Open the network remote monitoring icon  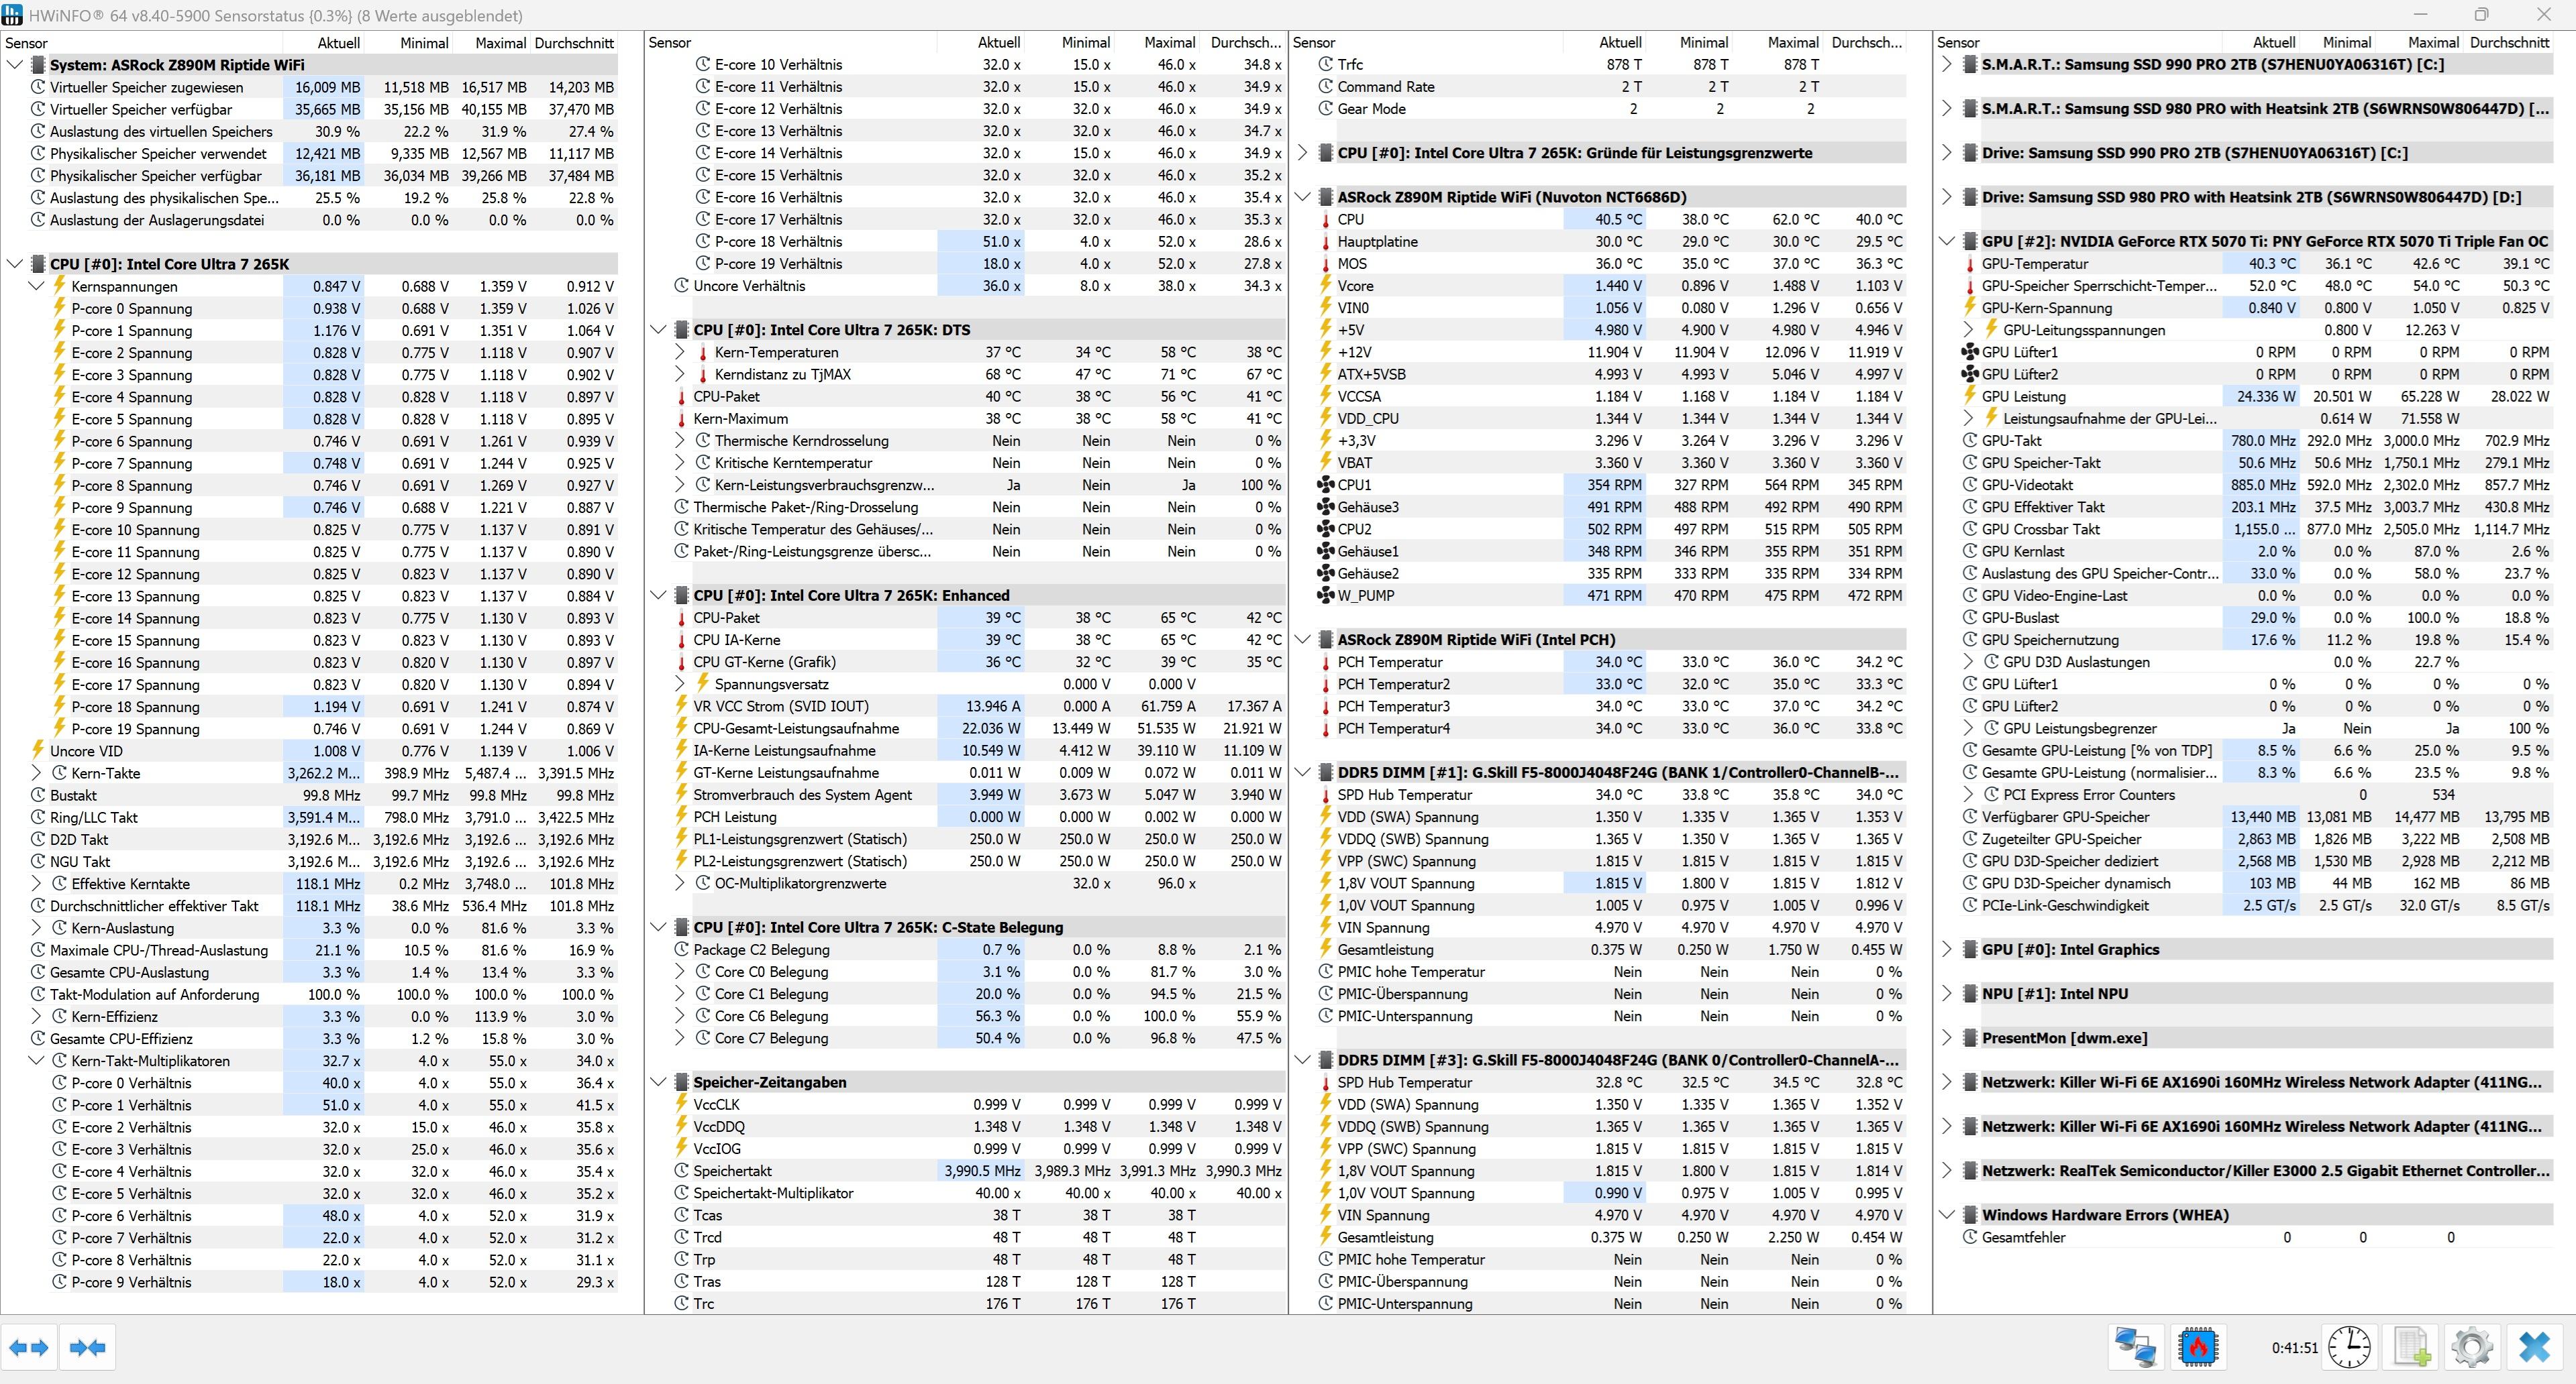(x=2136, y=1347)
